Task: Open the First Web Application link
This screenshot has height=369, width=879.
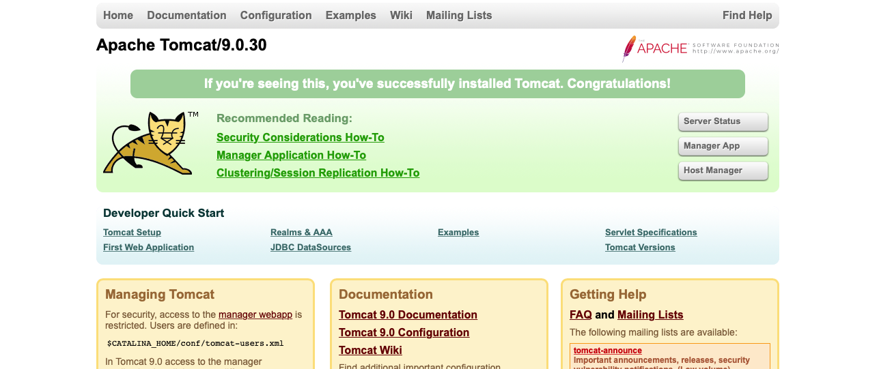Action: point(148,248)
